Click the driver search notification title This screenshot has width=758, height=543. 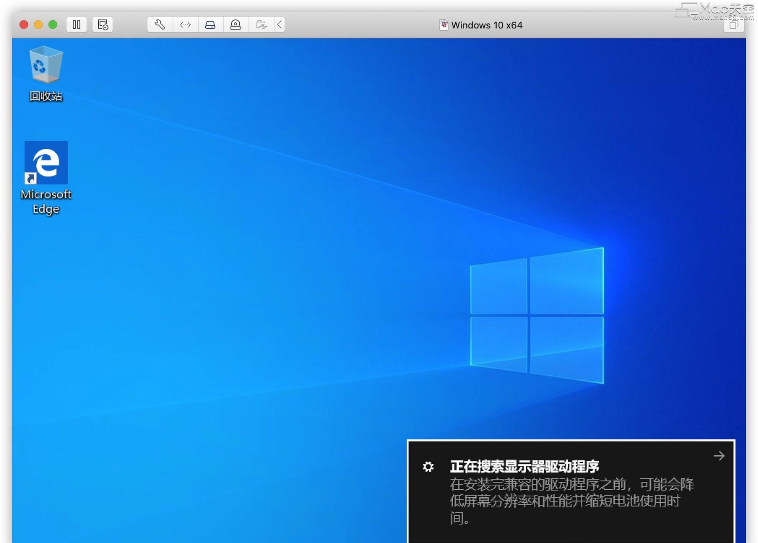(x=525, y=466)
